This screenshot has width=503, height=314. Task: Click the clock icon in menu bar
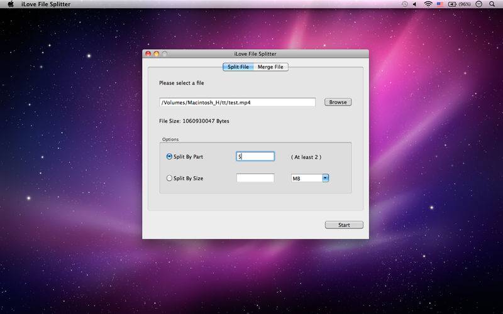(x=480, y=4)
